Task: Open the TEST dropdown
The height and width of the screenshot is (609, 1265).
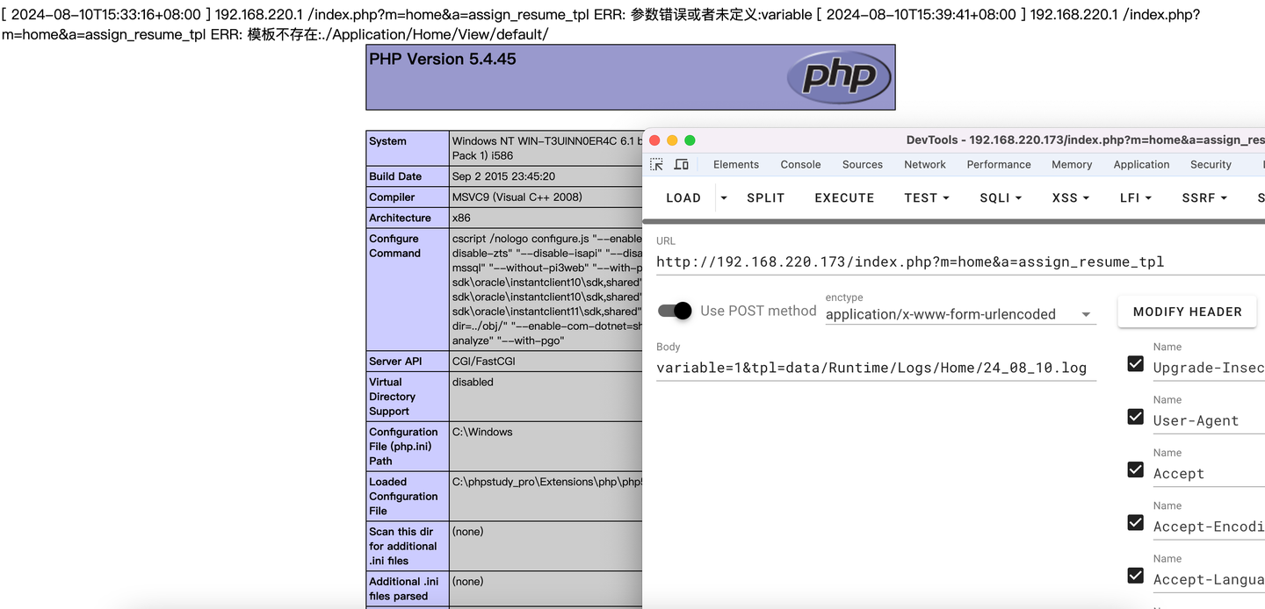Action: point(926,197)
